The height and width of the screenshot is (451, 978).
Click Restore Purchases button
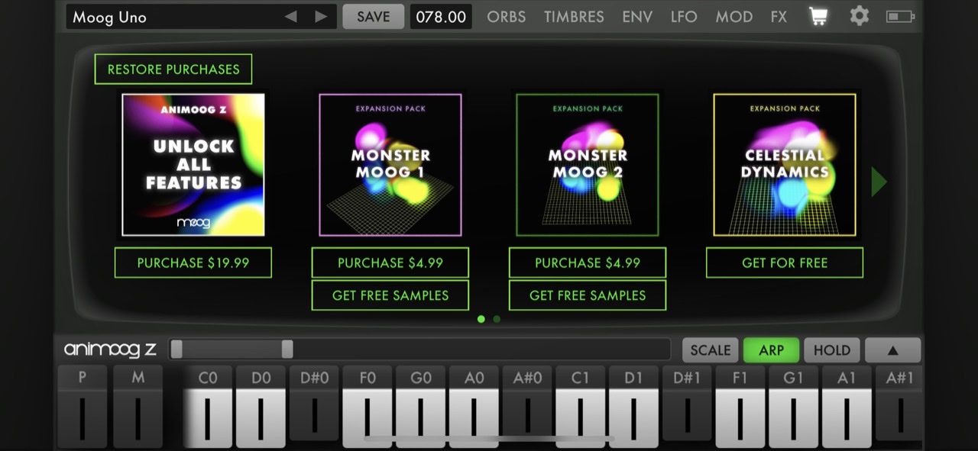click(x=173, y=69)
